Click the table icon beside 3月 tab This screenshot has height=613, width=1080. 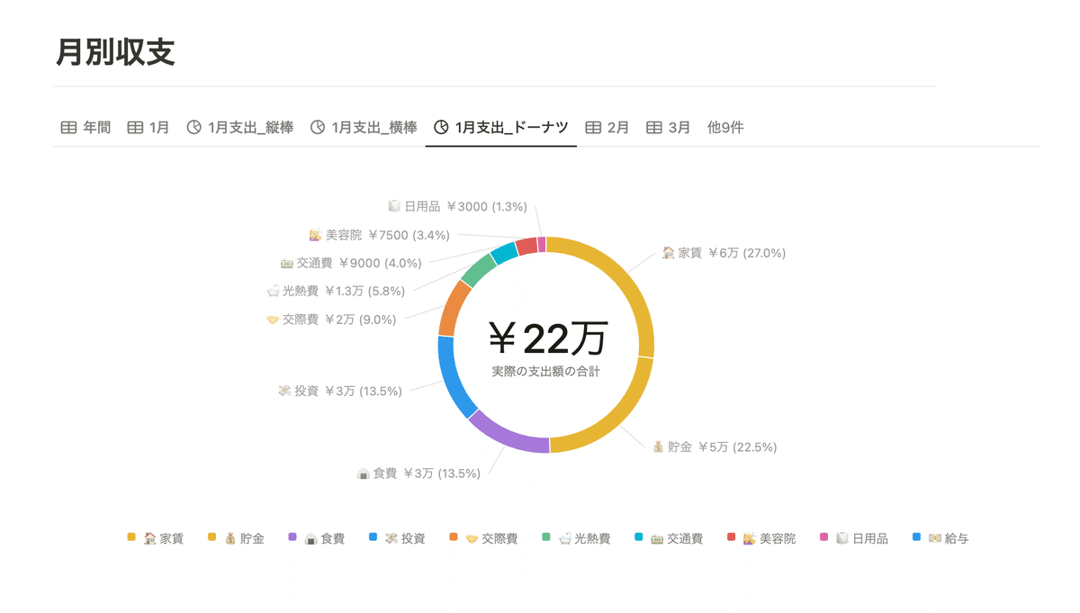(654, 128)
